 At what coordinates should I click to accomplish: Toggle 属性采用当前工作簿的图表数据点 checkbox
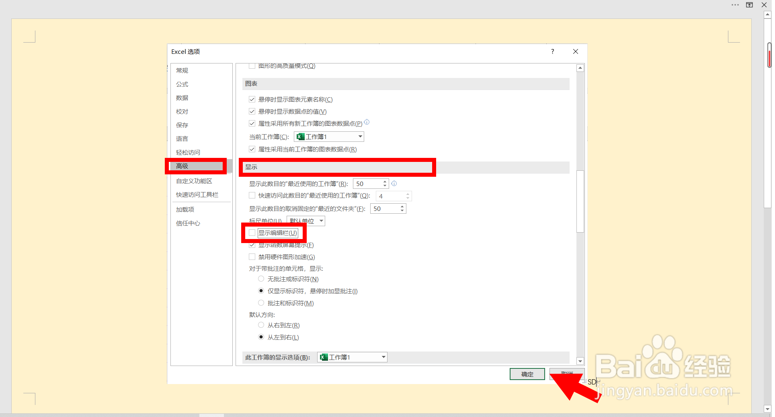point(252,149)
